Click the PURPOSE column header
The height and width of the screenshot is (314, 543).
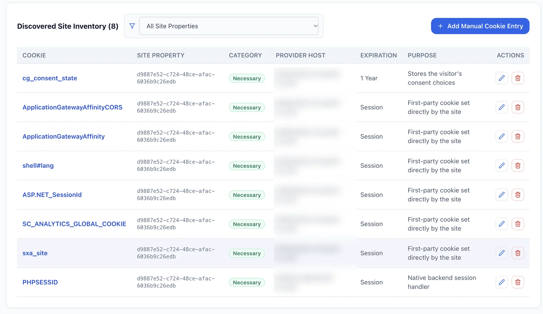click(x=422, y=55)
